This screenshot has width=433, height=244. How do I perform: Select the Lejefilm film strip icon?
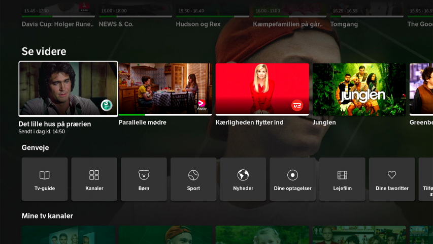coord(342,175)
